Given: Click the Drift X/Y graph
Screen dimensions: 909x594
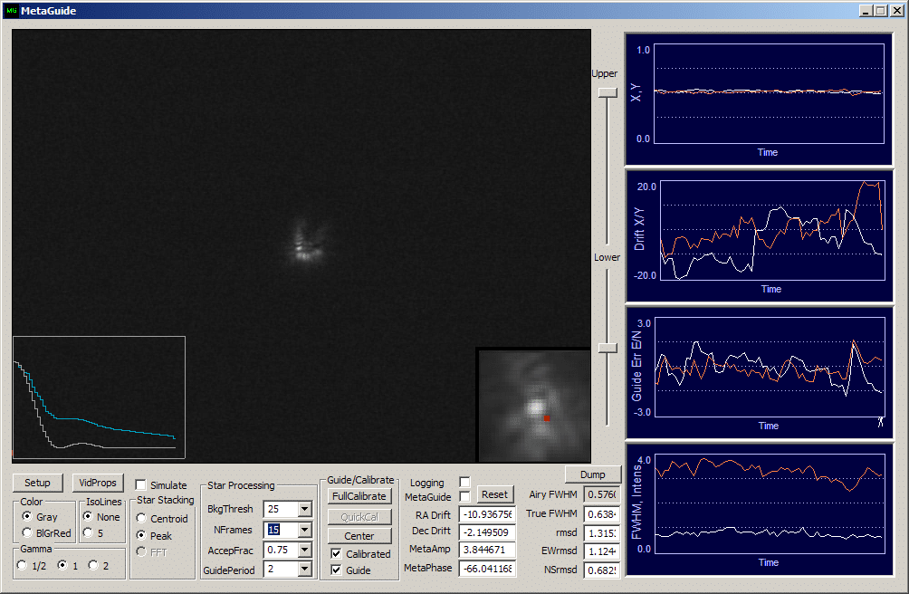Looking at the screenshot, I should click(770, 230).
